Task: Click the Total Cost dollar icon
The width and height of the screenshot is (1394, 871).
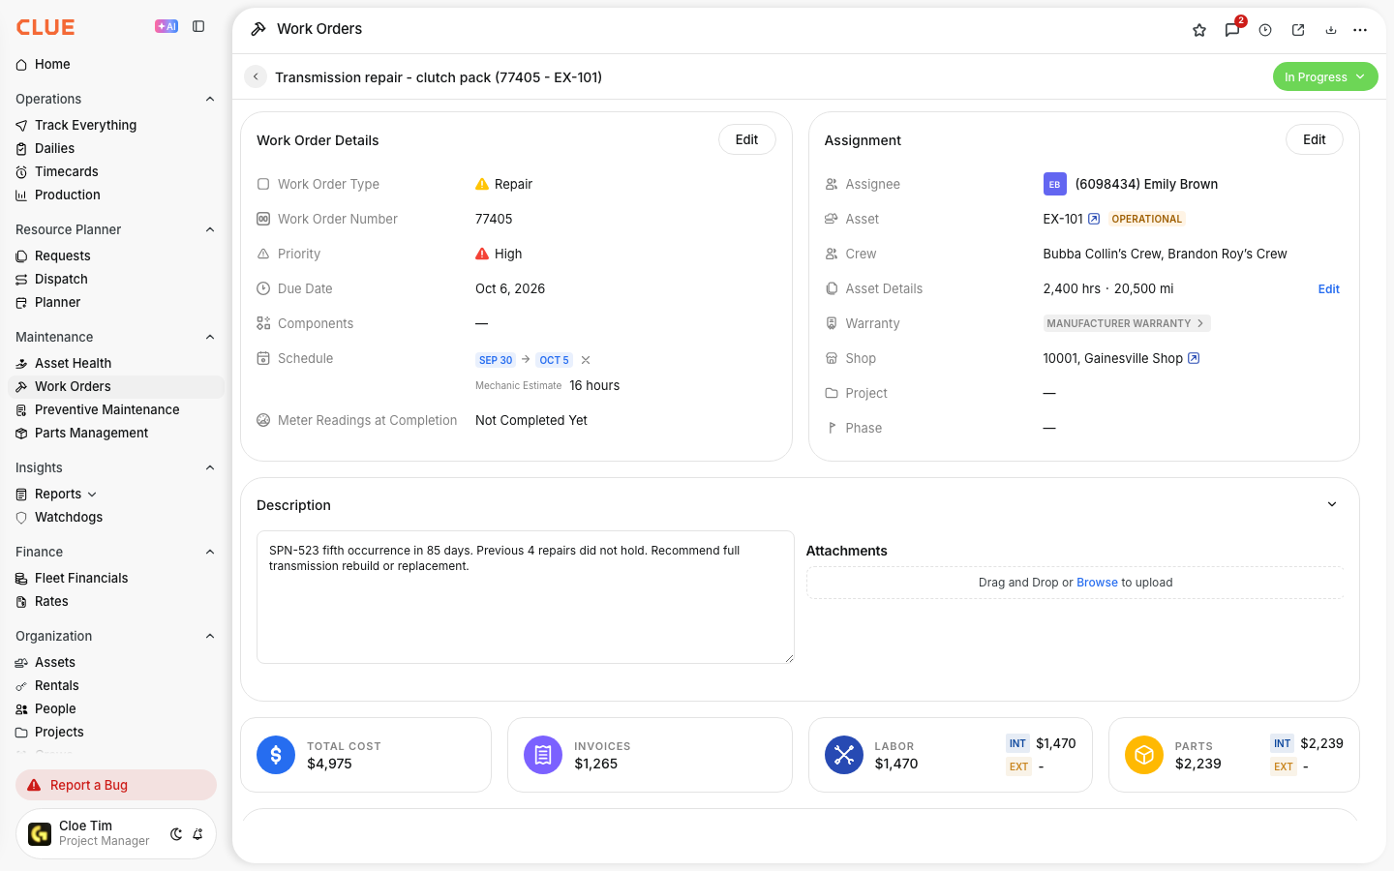Action: tap(276, 755)
